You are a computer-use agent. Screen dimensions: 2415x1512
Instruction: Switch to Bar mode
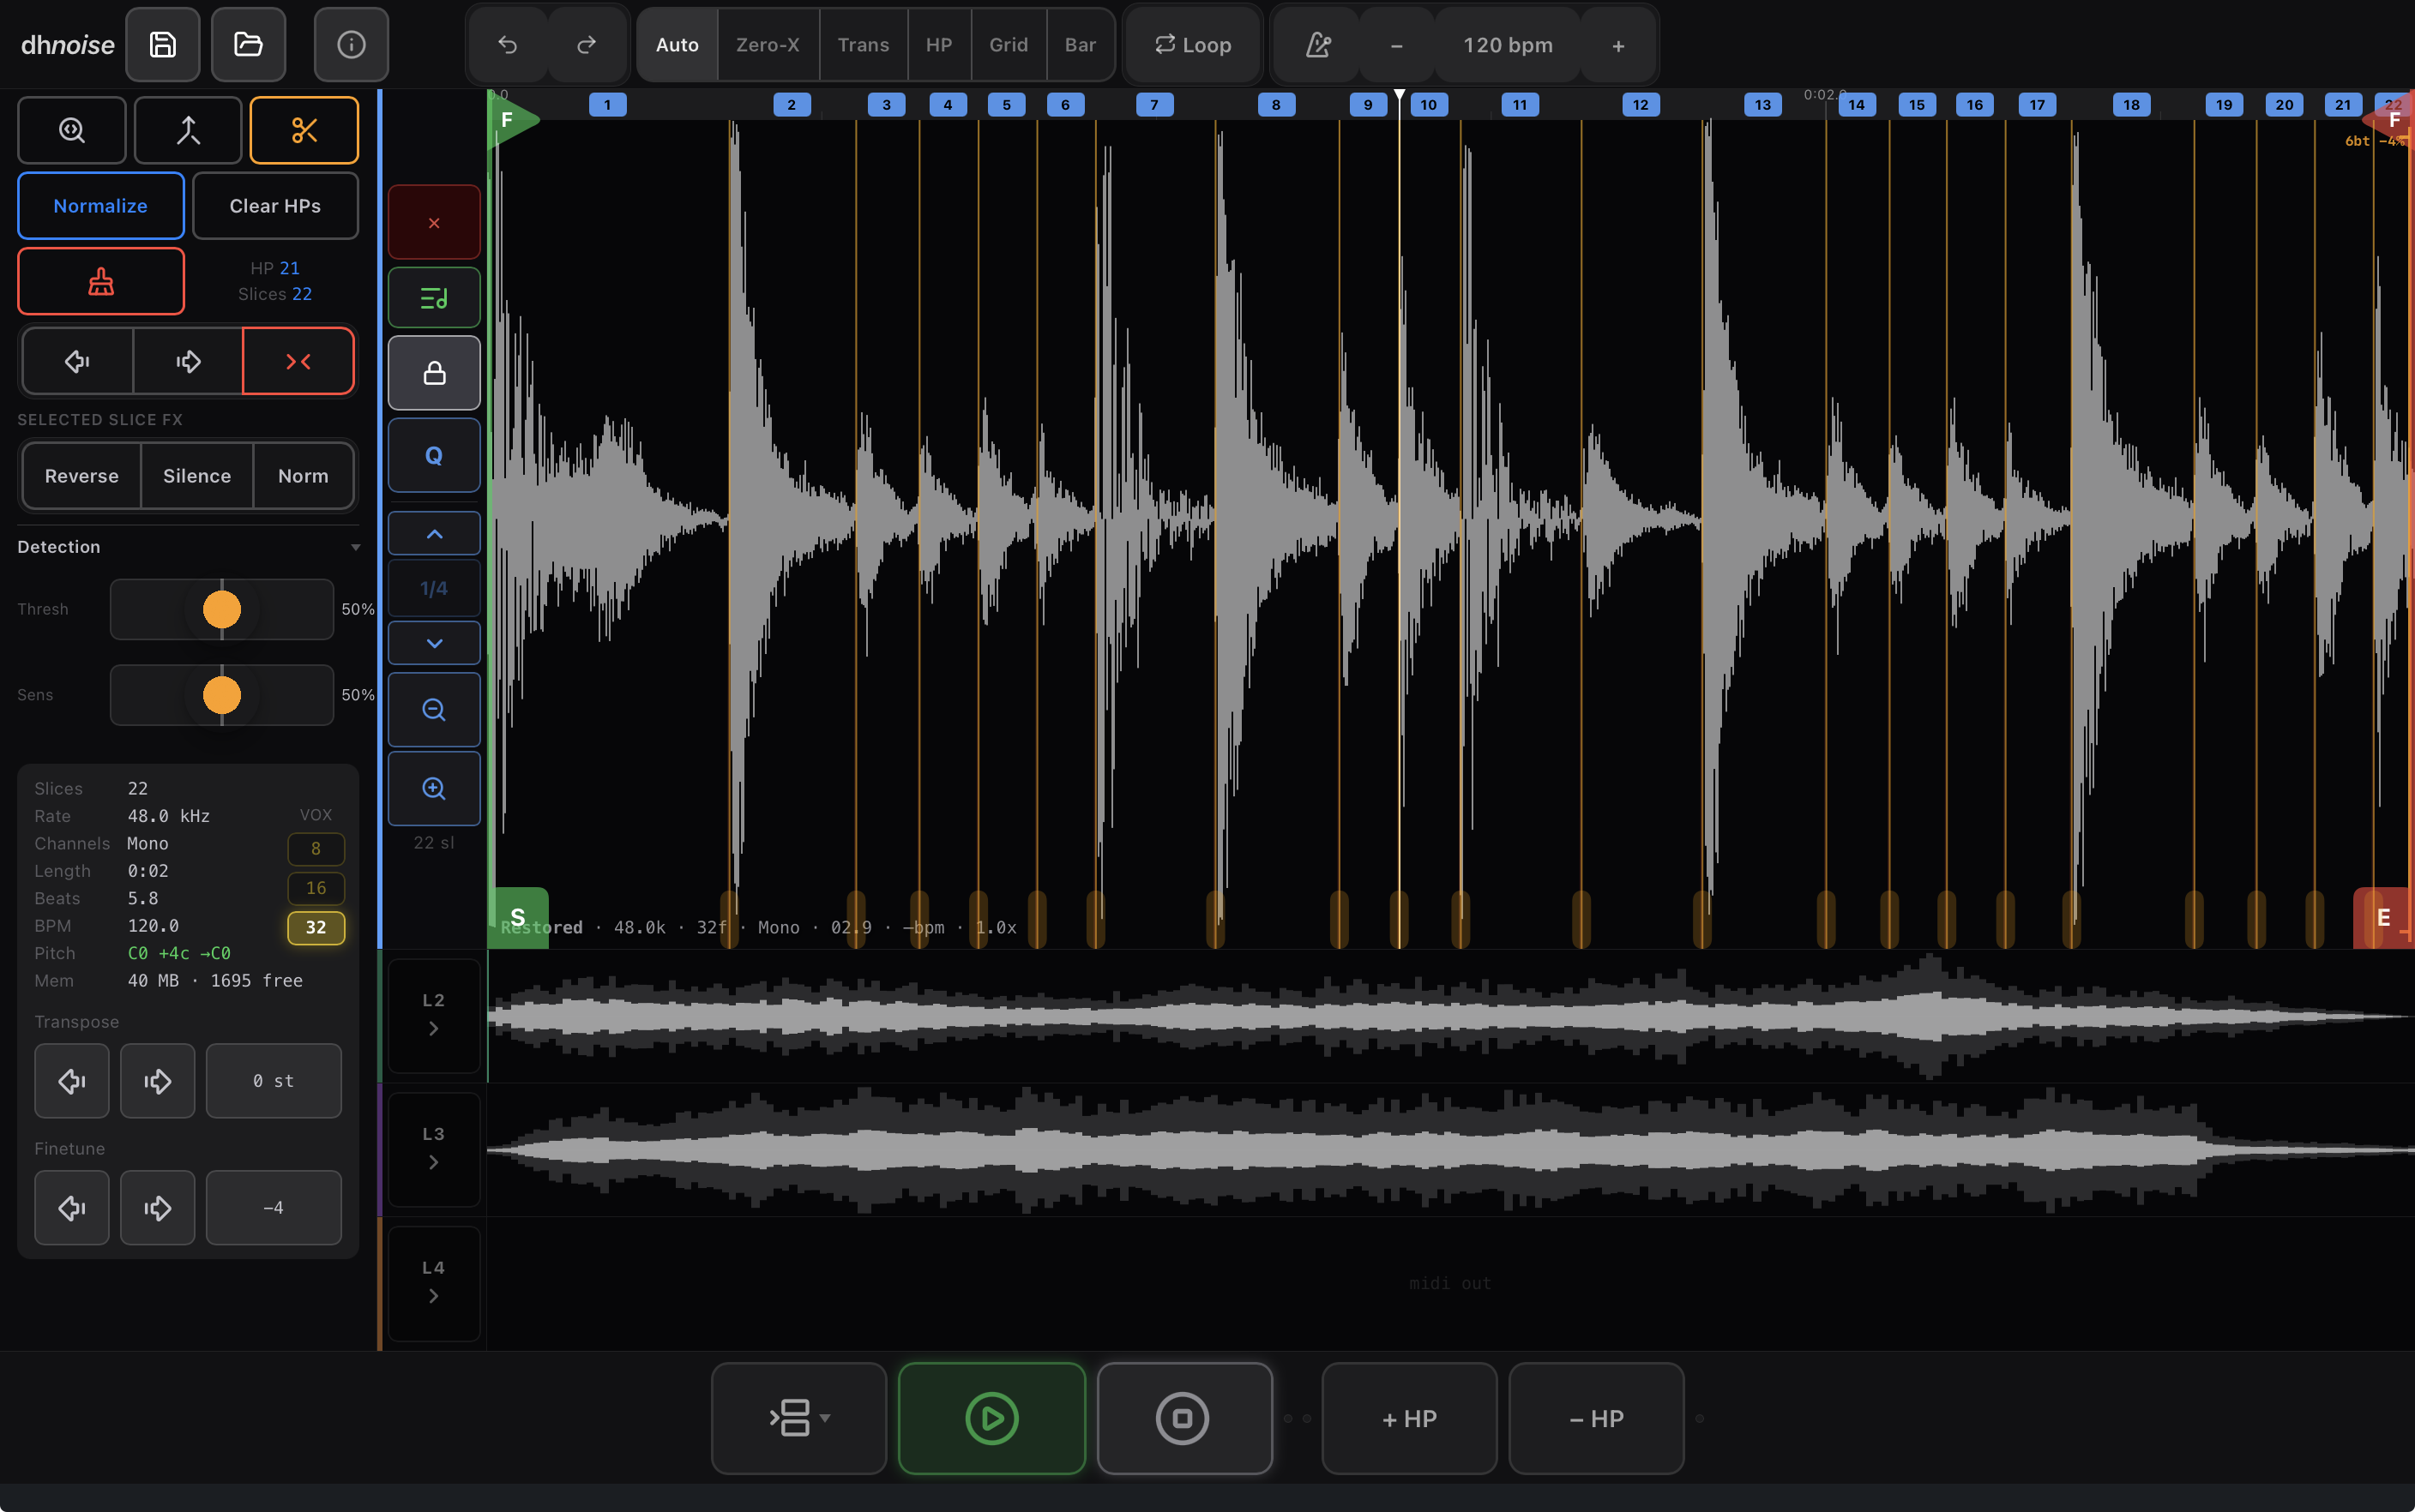(x=1081, y=44)
